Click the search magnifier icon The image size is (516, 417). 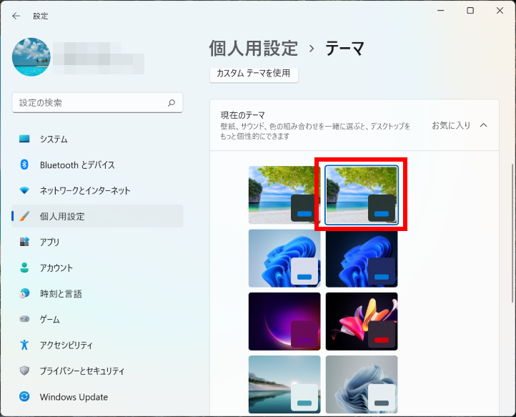[172, 103]
